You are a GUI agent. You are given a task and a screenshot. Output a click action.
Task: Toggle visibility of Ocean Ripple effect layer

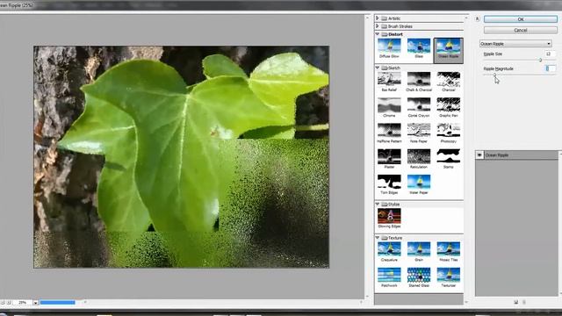[x=479, y=155]
